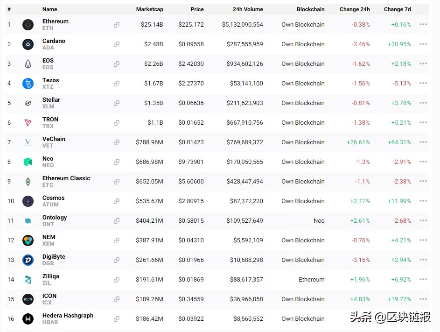Click the ICON coin logo
The width and height of the screenshot is (440, 332).
click(28, 299)
